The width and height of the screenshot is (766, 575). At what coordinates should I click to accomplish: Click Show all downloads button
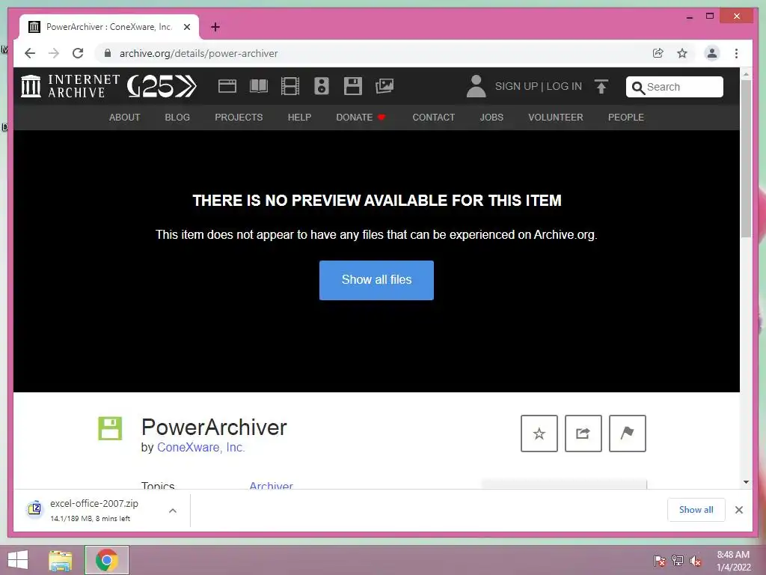pyautogui.click(x=696, y=509)
